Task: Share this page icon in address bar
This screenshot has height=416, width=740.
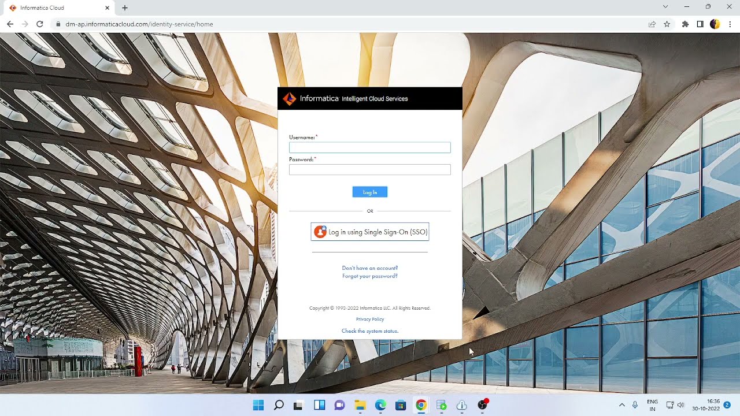Action: (652, 24)
